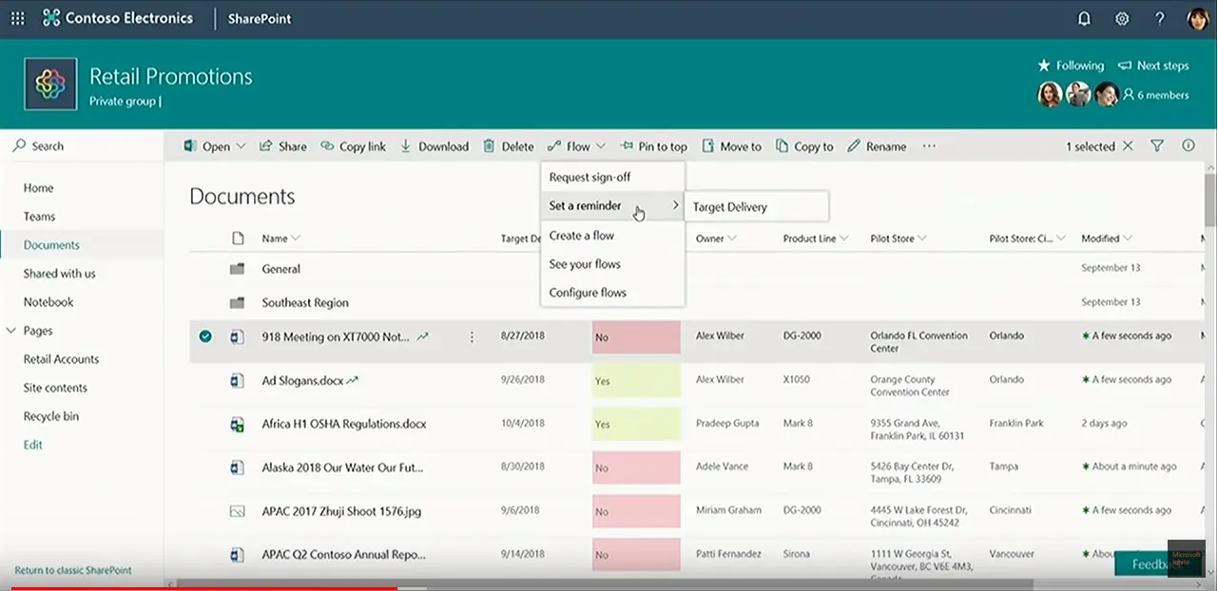Click Return to classic SharePoint link

point(73,570)
